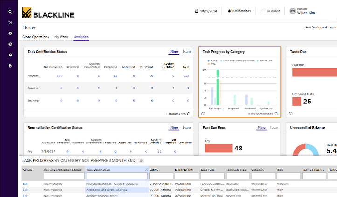Open Preparer Not Prepared count 170
This screenshot has height=197, width=337.
59,76
